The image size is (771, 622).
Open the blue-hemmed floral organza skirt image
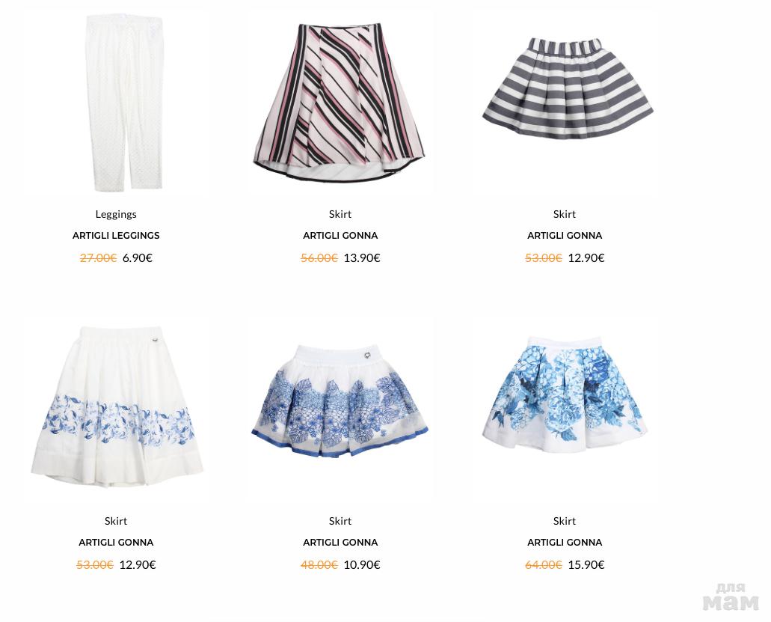(340, 400)
